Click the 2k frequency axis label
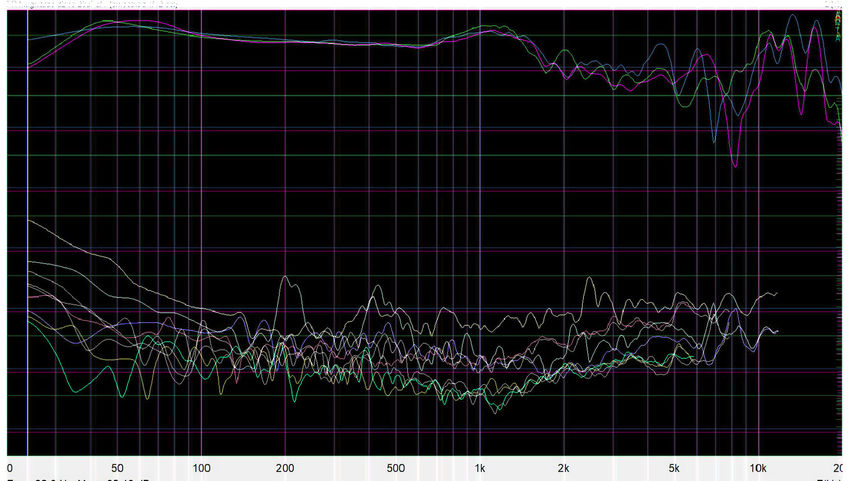Screen dimensions: 851x481 (x=563, y=468)
